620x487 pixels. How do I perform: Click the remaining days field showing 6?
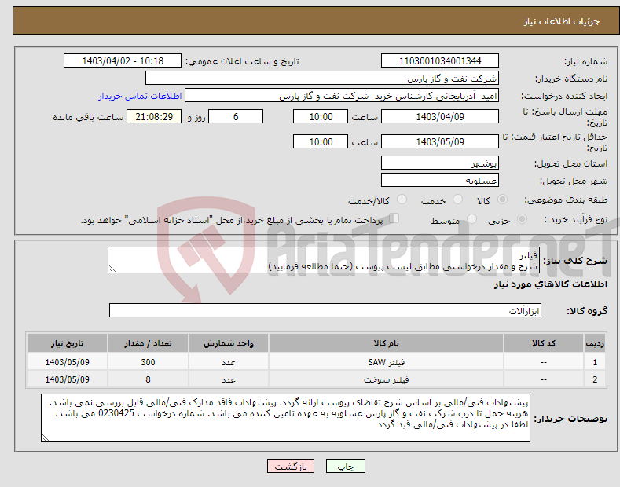click(236, 116)
